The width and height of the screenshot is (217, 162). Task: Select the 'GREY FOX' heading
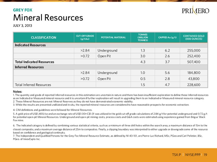tap(23, 10)
